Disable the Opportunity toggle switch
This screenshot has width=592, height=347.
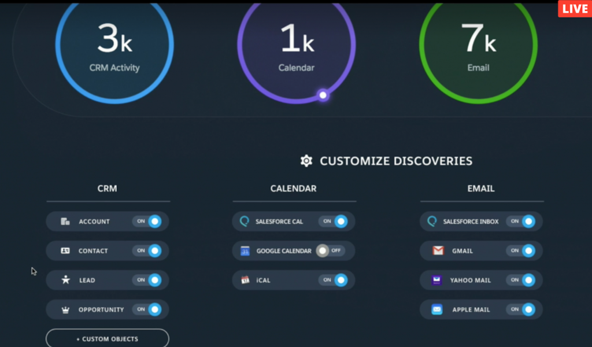pyautogui.click(x=147, y=309)
